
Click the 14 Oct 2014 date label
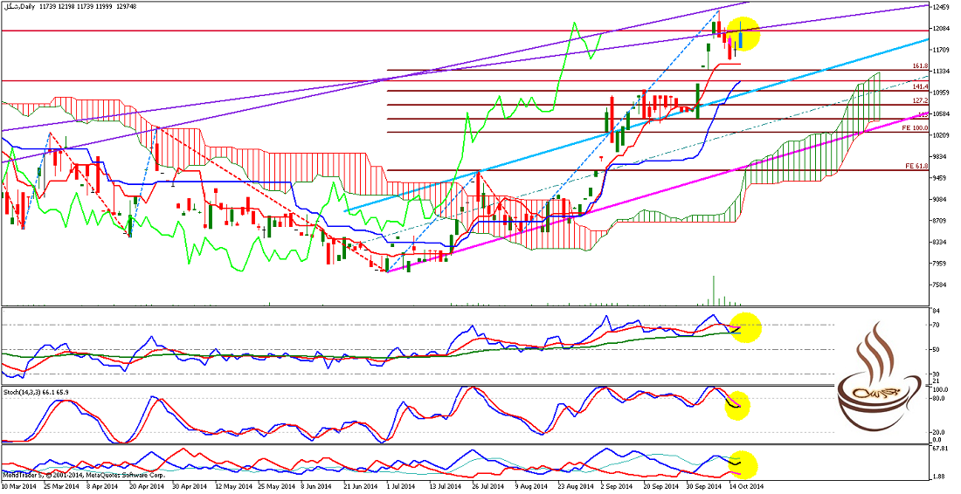pos(747,486)
